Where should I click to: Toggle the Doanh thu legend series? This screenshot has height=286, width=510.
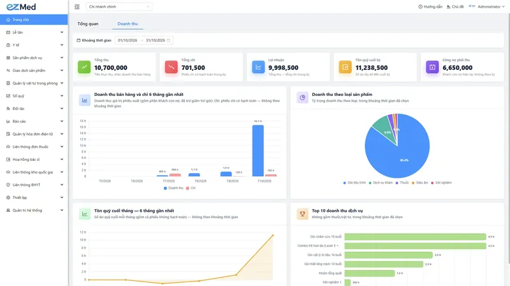[x=173, y=188]
